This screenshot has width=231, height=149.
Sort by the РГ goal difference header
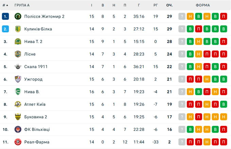[156, 5]
